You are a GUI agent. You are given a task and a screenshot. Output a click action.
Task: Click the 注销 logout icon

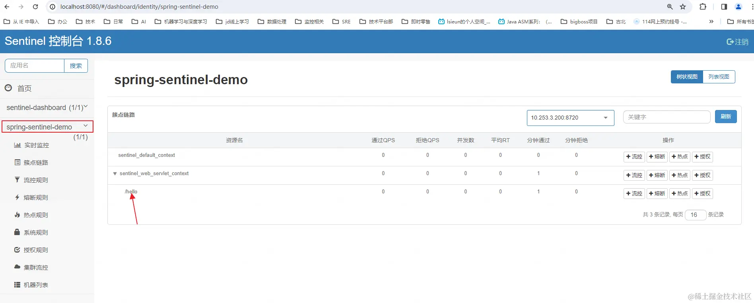point(730,42)
